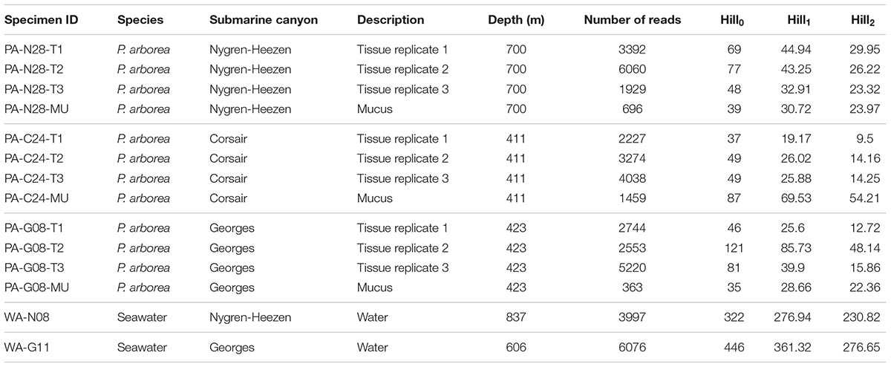Select the Description column header
Screen dimensions: 891x367
tap(391, 19)
